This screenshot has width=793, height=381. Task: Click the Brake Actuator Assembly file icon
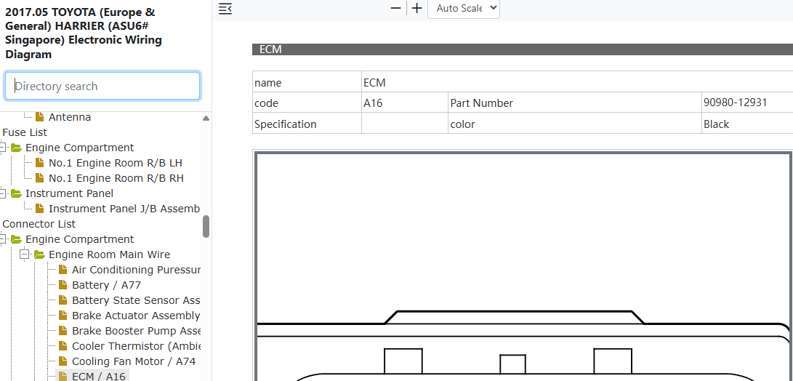point(63,316)
